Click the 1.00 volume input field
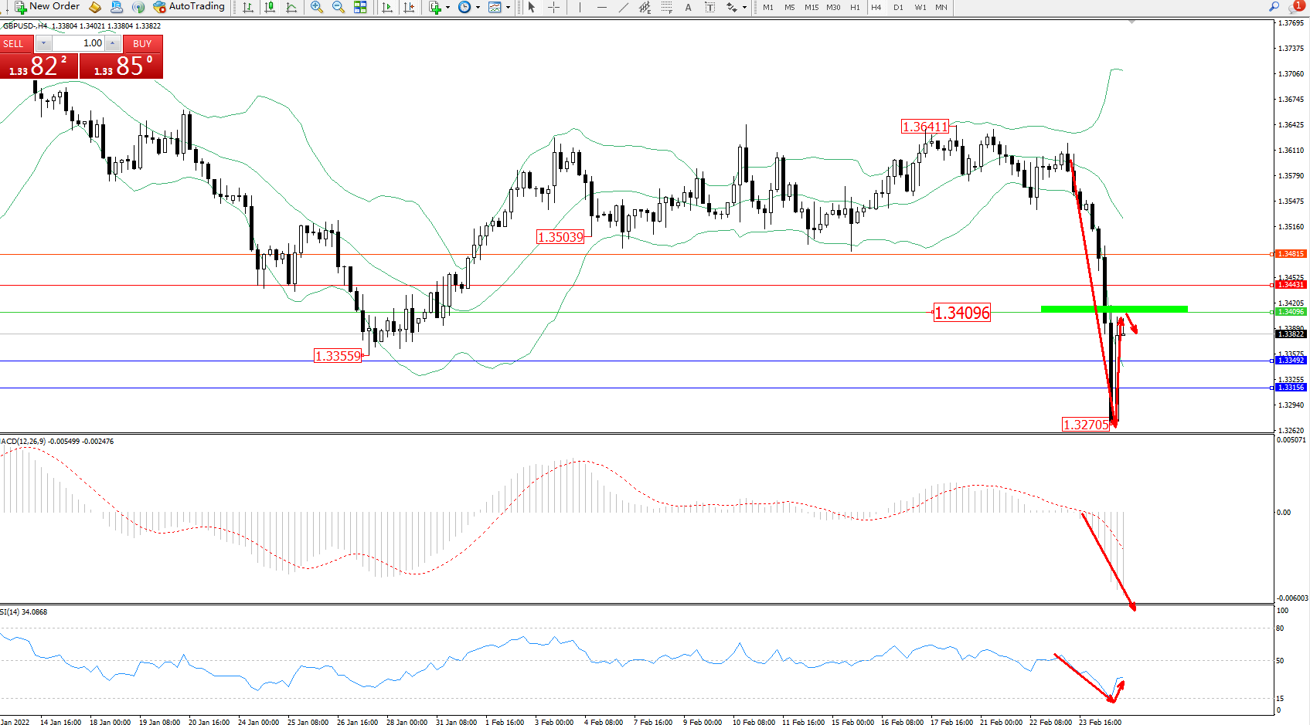 (x=80, y=43)
